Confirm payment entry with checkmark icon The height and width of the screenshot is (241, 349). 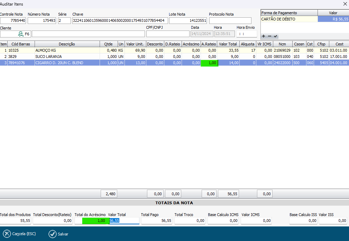tap(276, 36)
